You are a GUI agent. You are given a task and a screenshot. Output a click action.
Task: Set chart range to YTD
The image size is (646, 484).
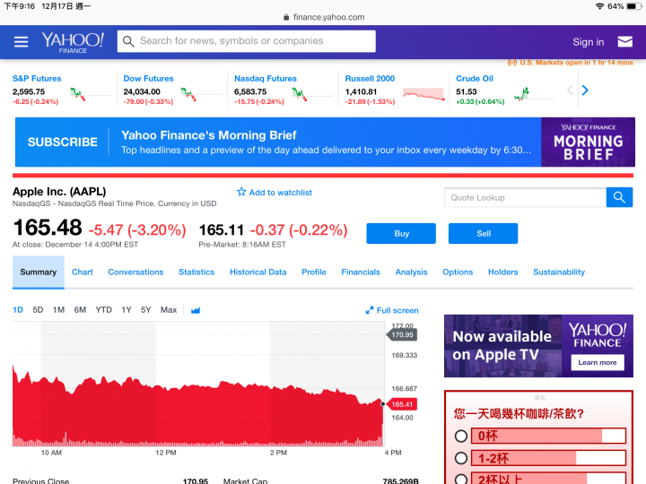coord(103,310)
